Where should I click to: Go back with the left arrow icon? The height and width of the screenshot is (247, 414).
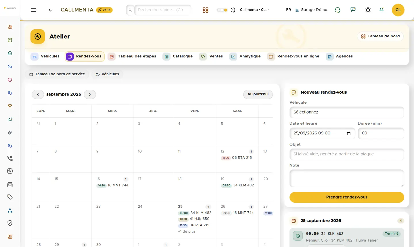[x=50, y=10]
